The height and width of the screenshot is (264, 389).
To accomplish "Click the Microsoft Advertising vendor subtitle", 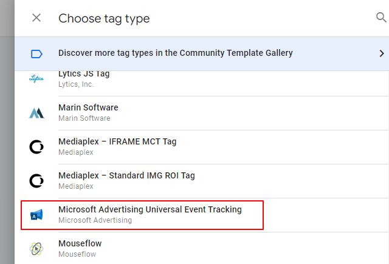I will point(95,220).
